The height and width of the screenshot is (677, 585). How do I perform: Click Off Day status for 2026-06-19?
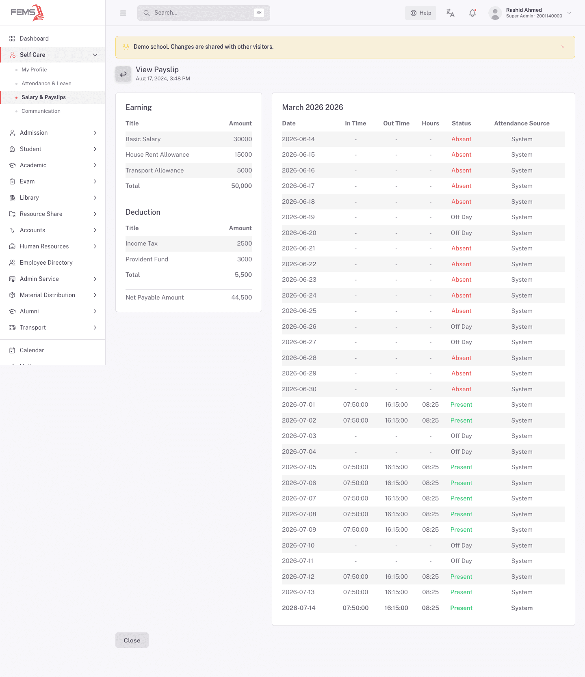pos(461,217)
